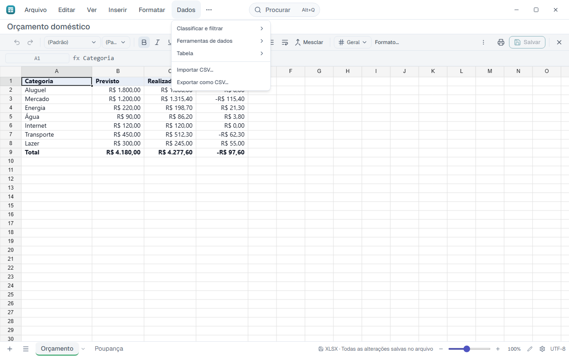Toggle bold formatting
This screenshot has width=569, height=356.
pos(144,42)
